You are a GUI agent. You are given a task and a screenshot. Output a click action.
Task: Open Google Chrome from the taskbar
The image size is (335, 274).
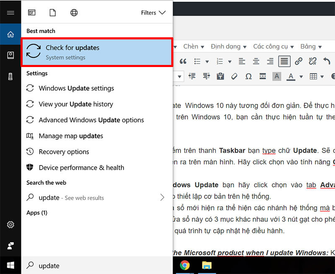tap(185, 265)
